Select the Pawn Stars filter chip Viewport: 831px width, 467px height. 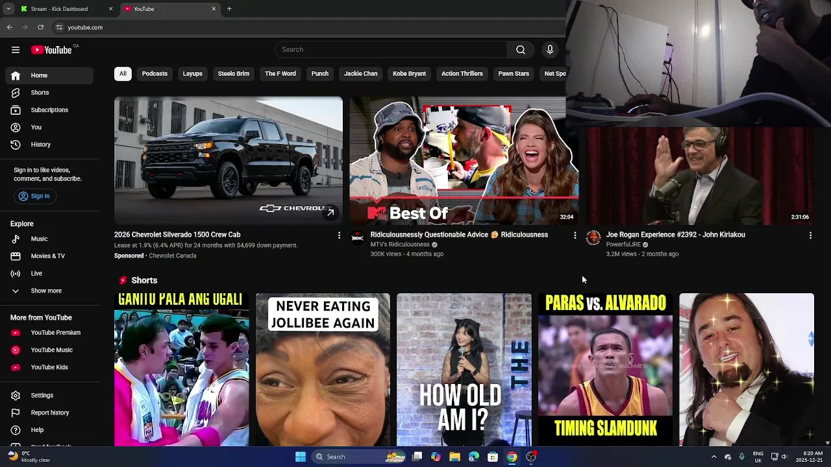tap(514, 74)
